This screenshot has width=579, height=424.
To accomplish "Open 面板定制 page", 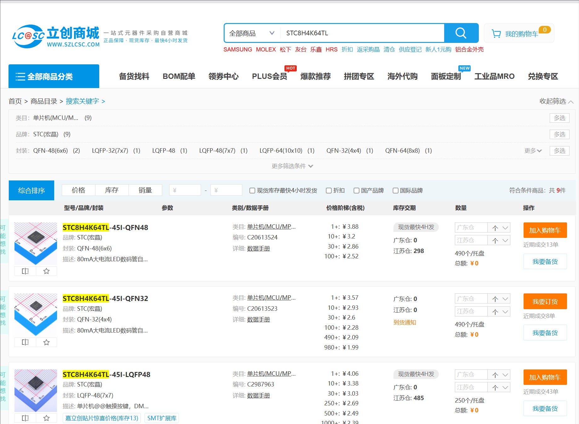I will click(446, 76).
